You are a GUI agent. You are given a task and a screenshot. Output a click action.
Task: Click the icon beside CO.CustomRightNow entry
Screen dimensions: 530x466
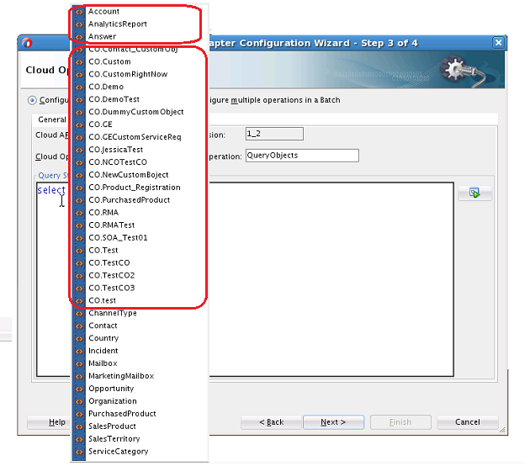point(79,75)
